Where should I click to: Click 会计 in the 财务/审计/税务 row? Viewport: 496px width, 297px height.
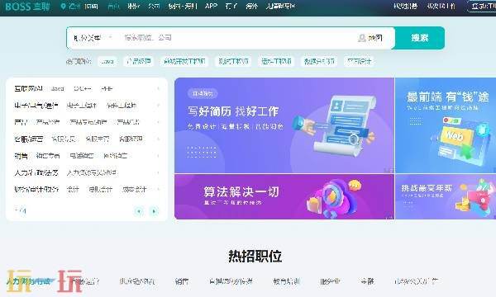coord(73,190)
